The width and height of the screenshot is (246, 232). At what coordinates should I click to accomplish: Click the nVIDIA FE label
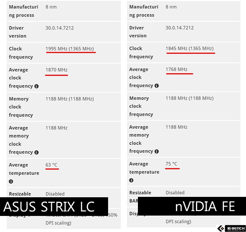pos(205,207)
